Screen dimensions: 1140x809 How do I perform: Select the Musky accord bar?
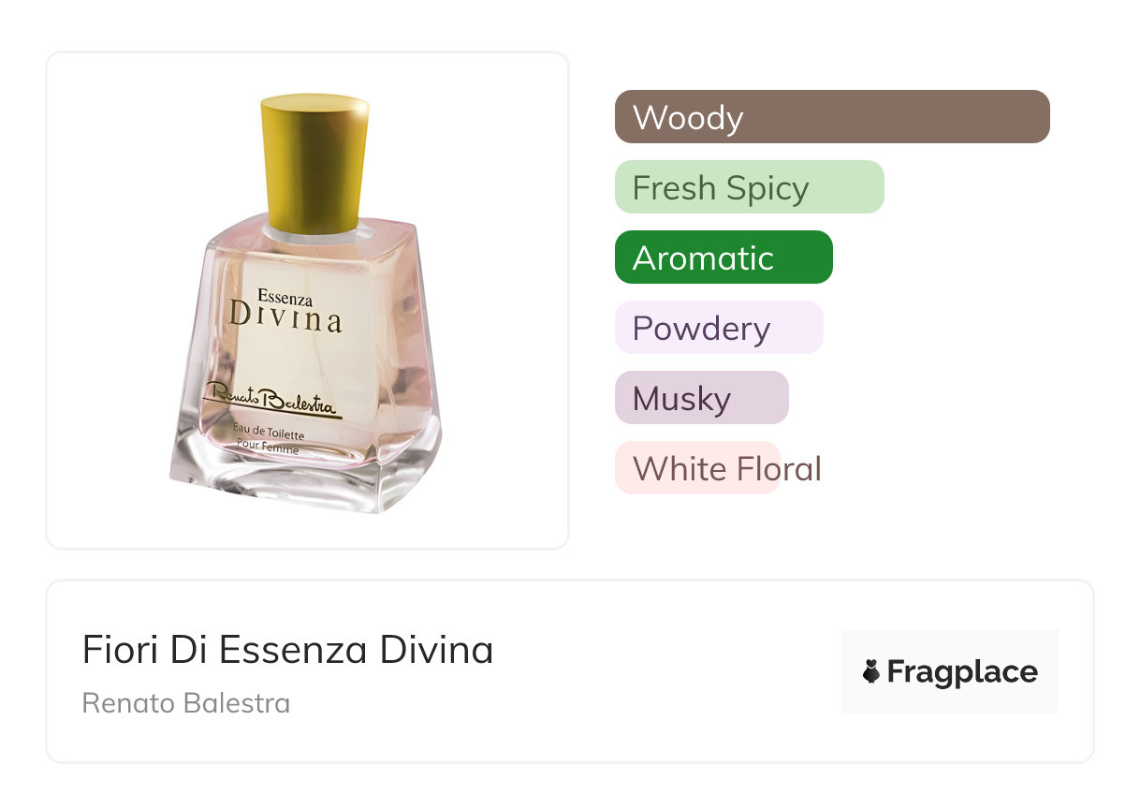point(701,398)
